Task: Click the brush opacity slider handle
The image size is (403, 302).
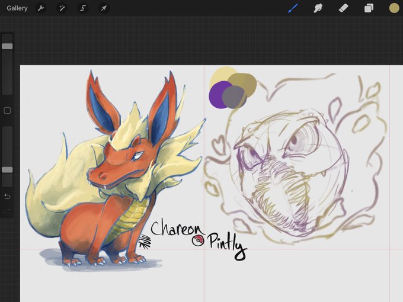Action: (7, 170)
